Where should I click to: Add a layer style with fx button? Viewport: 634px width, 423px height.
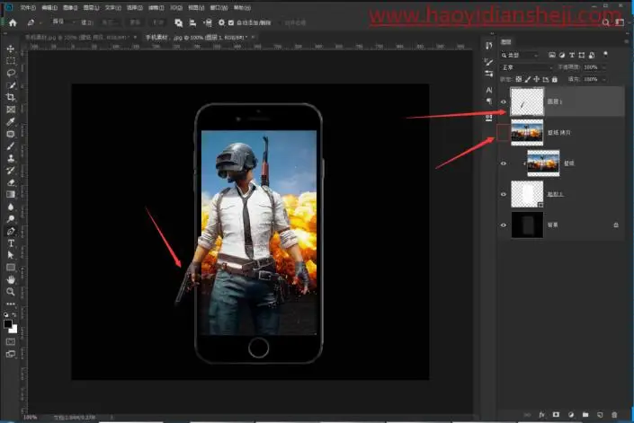541,415
